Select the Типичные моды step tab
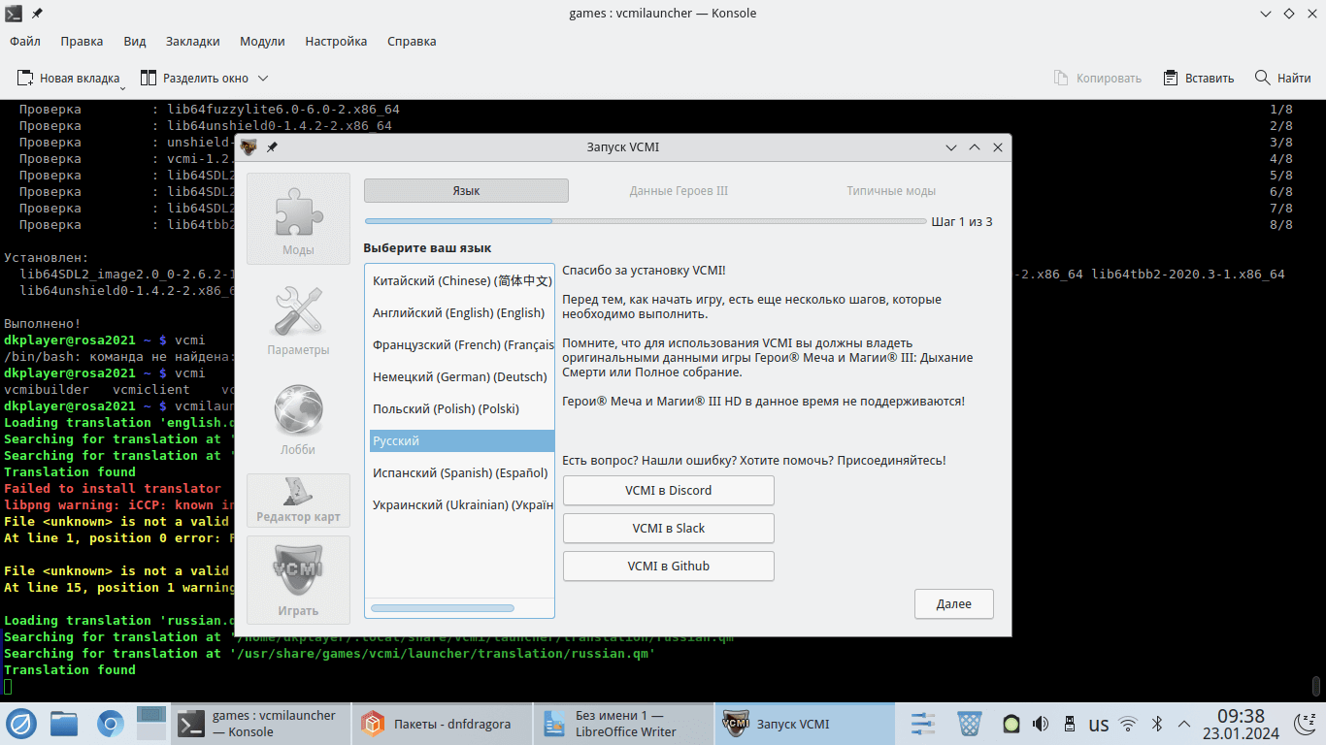The image size is (1326, 745). 891,191
